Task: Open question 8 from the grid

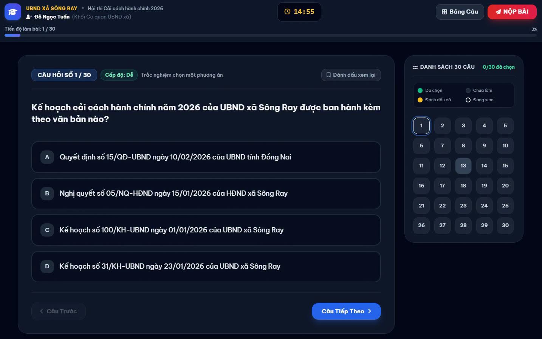Action: [x=463, y=146]
